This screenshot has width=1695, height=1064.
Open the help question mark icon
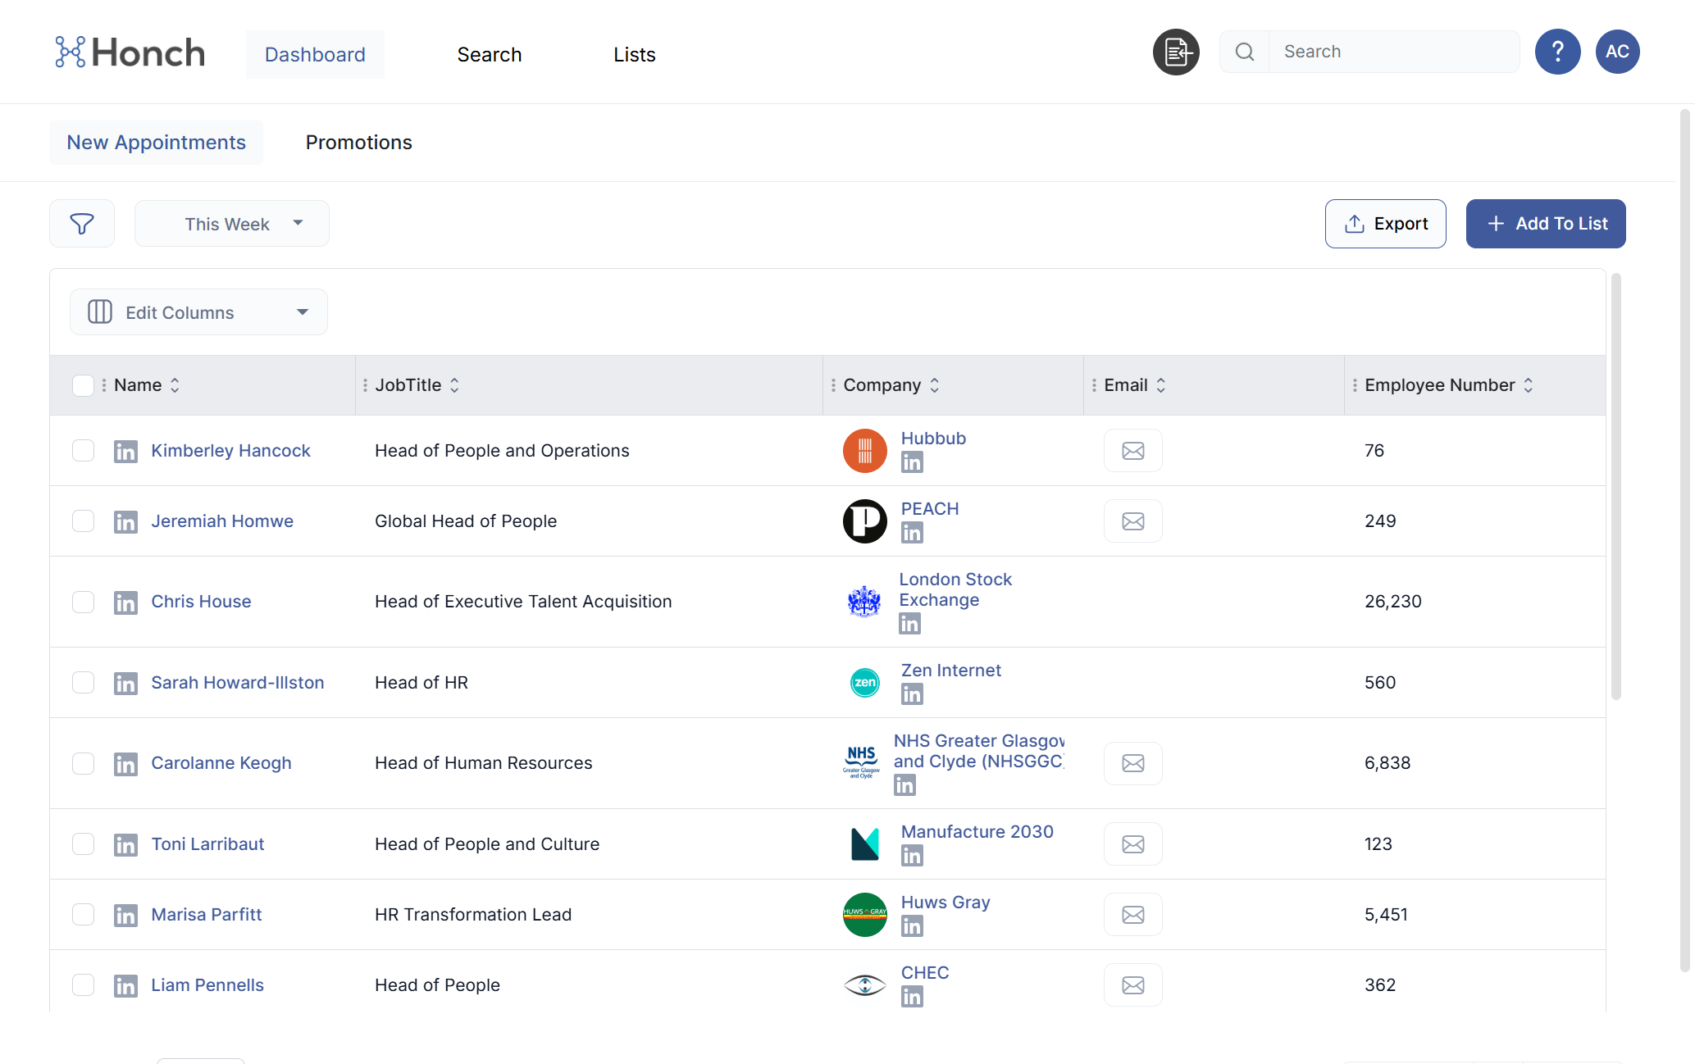click(1557, 52)
